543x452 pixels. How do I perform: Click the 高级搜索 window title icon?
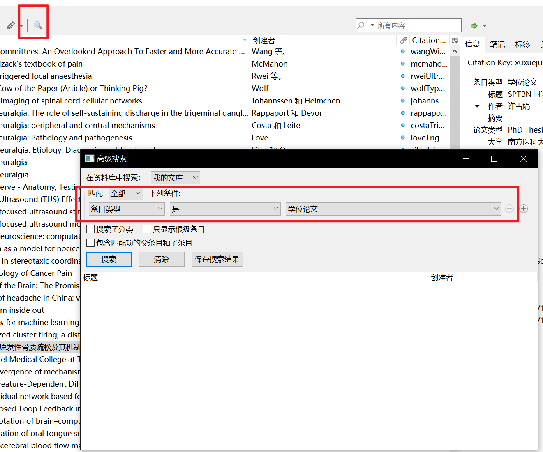click(x=90, y=158)
